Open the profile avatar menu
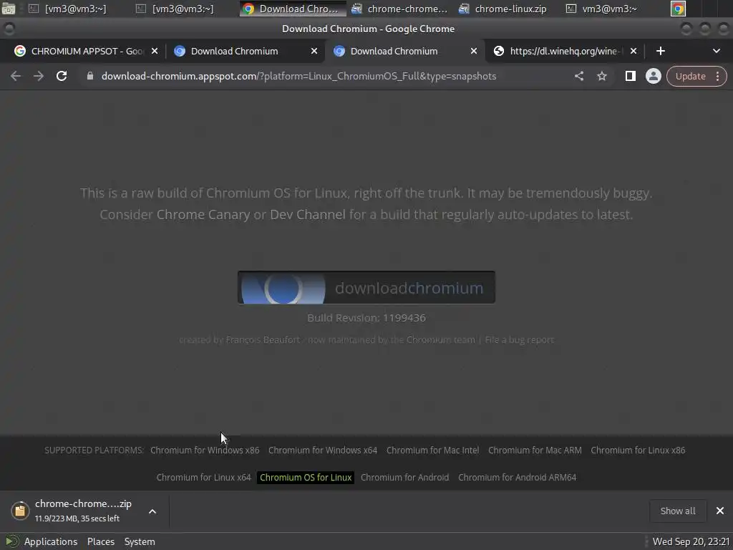The image size is (733, 550). (x=653, y=76)
